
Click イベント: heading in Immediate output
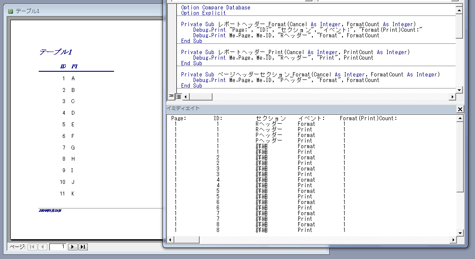coord(312,118)
